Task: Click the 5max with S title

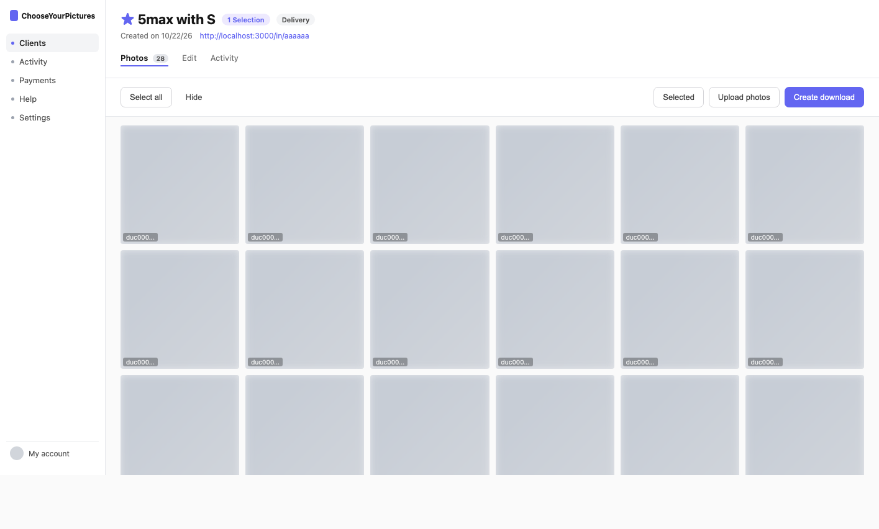Action: (176, 19)
